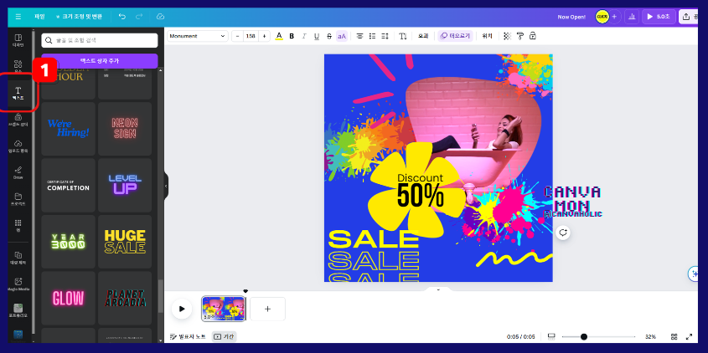
Task: Select the GLOW font combination
Action: pyautogui.click(x=68, y=298)
